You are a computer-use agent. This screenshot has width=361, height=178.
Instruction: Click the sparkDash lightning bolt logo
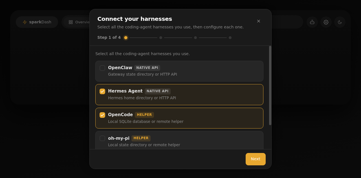[25, 22]
